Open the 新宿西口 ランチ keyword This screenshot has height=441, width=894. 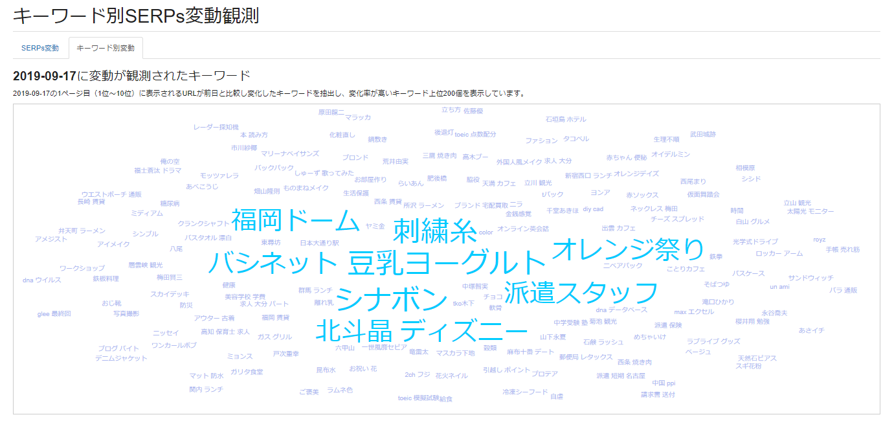(x=588, y=175)
